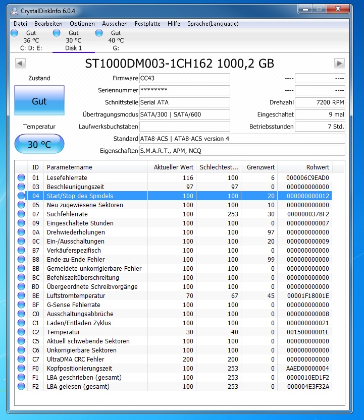The height and width of the screenshot is (420, 364).
Task: Switch to the Disk 1 tab
Action: (x=74, y=41)
